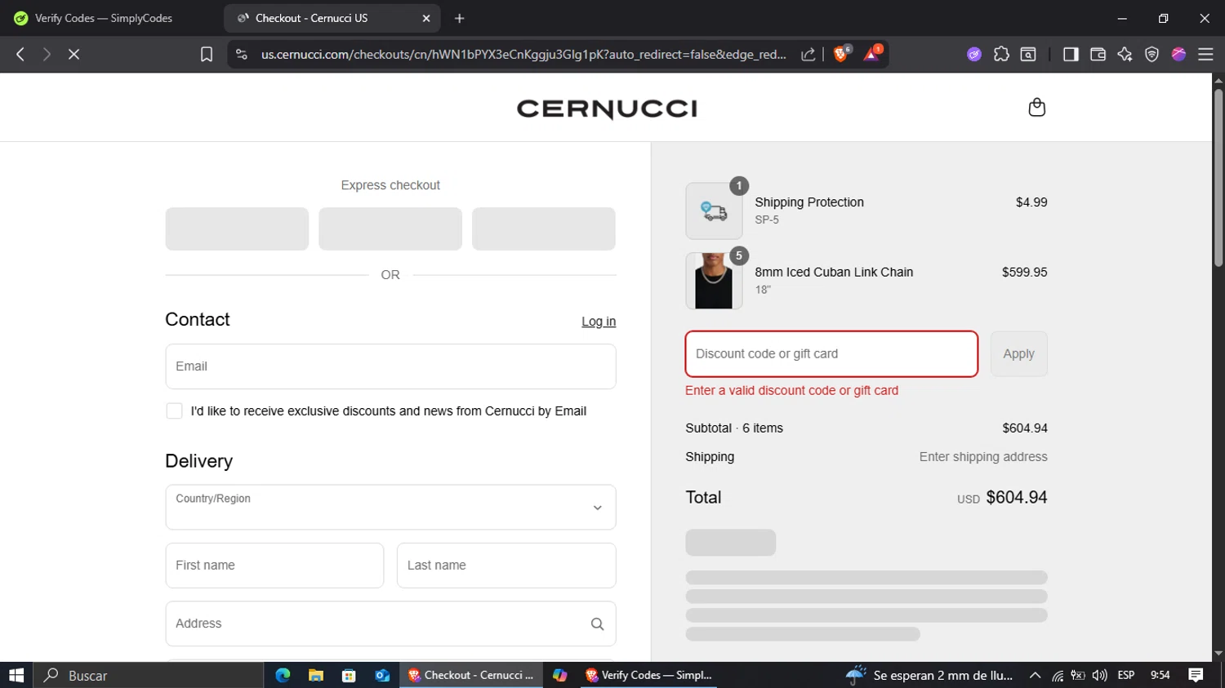Image resolution: width=1225 pixels, height=688 pixels.
Task: Apply the discount code button
Action: click(x=1018, y=353)
